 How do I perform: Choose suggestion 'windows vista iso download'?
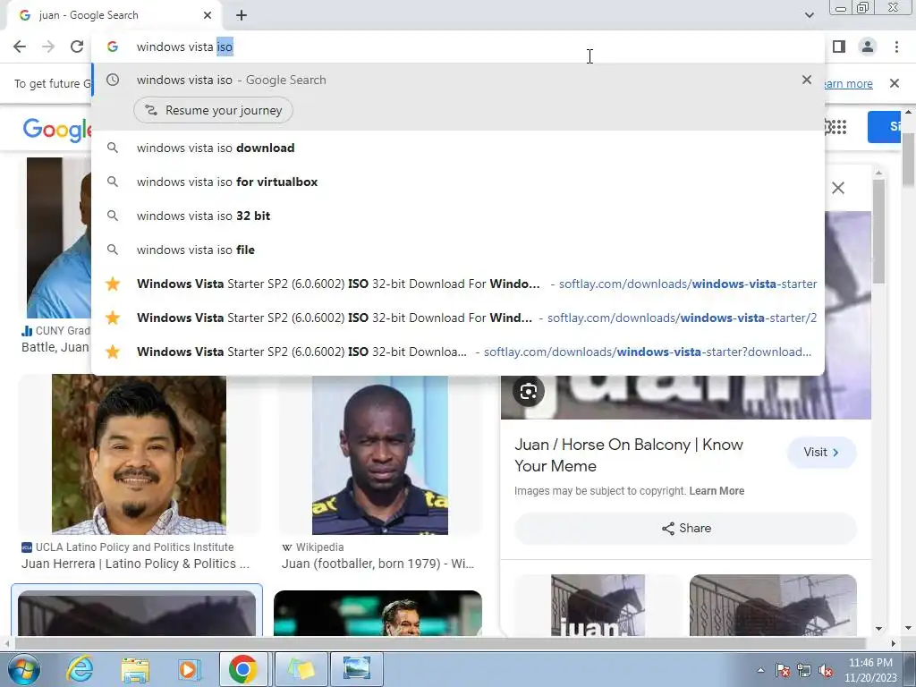click(458, 148)
